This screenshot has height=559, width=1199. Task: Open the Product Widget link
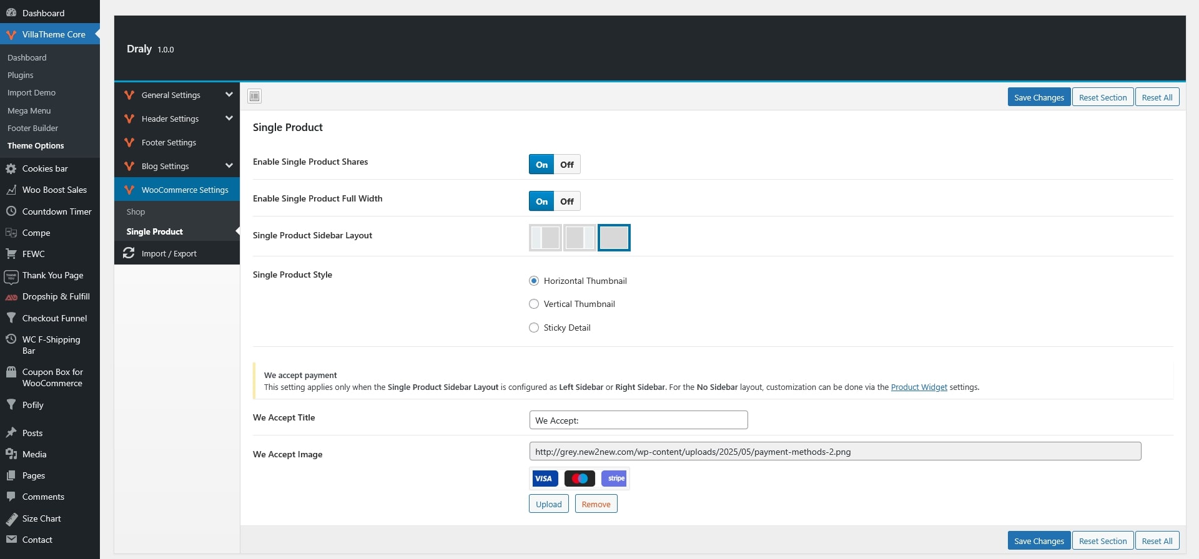click(919, 387)
